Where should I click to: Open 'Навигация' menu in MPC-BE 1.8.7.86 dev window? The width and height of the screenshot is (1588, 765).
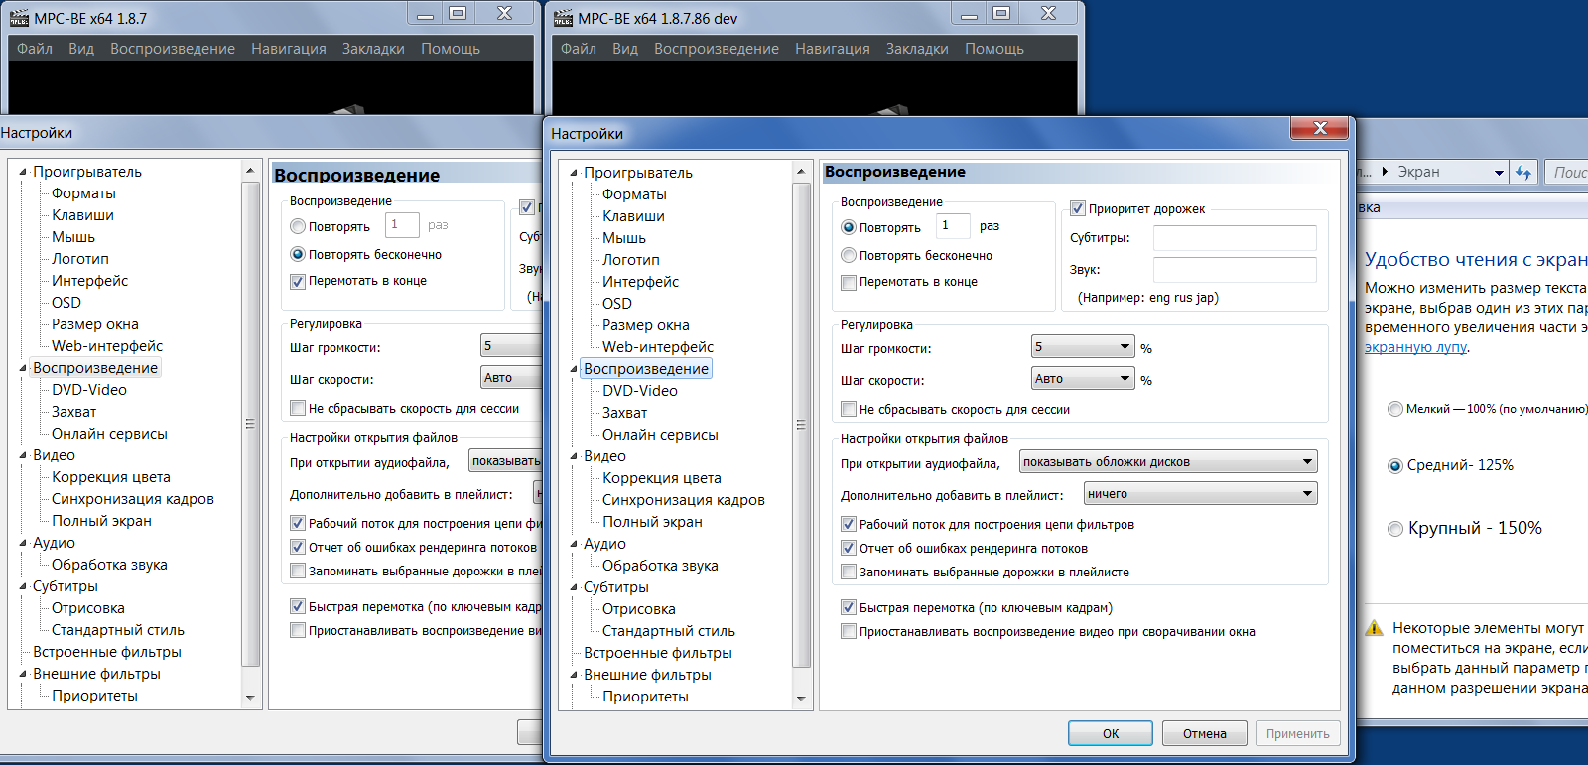click(x=832, y=49)
